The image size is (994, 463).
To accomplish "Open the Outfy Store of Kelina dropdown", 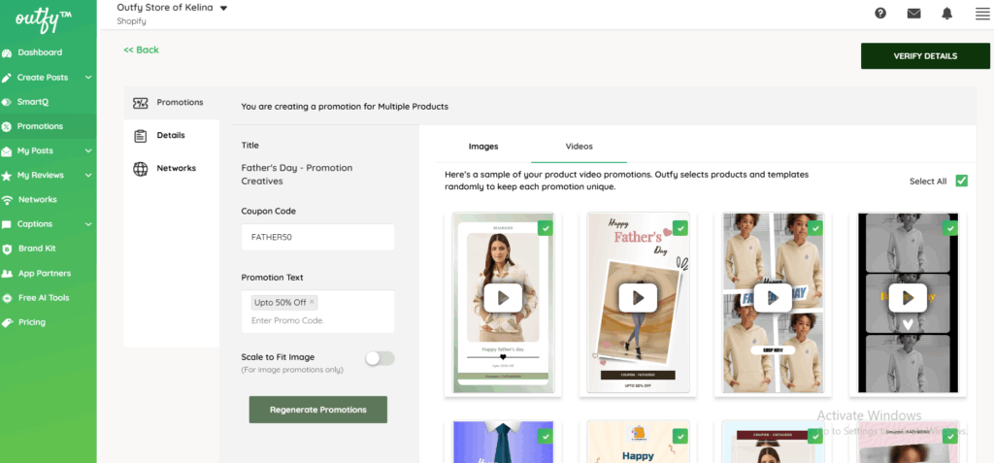I will coord(223,9).
